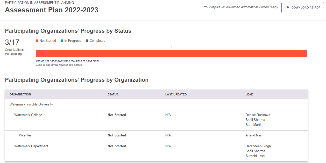Click the Lead column header
Screen dimensions: 326x163
click(249, 94)
